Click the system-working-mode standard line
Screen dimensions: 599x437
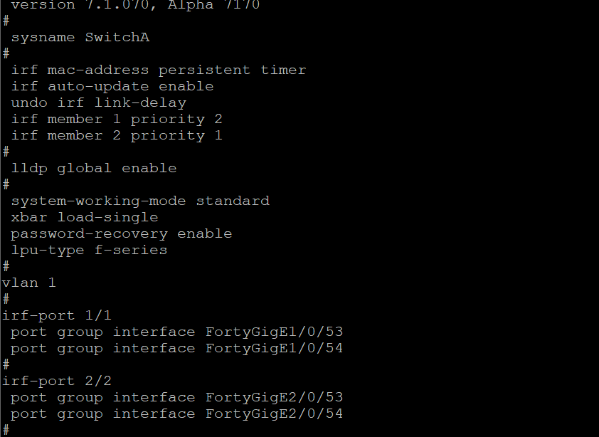click(139, 201)
